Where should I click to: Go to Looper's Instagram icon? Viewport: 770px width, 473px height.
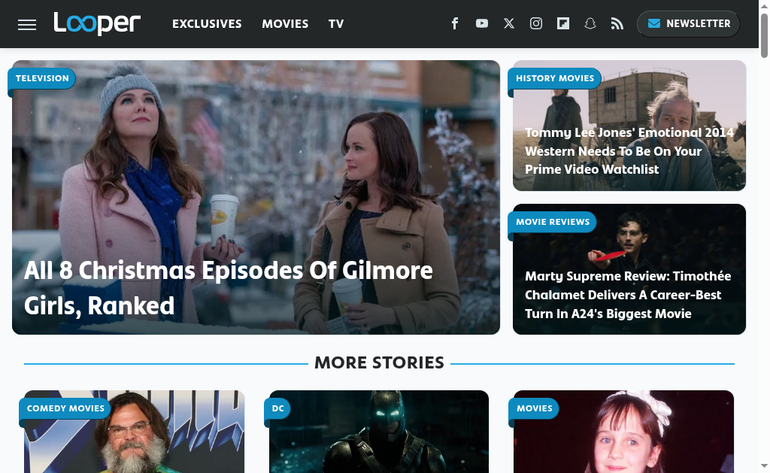[536, 23]
